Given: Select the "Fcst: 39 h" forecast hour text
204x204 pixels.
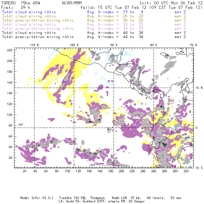Looking at the screenshot, I should click(x=15, y=7).
